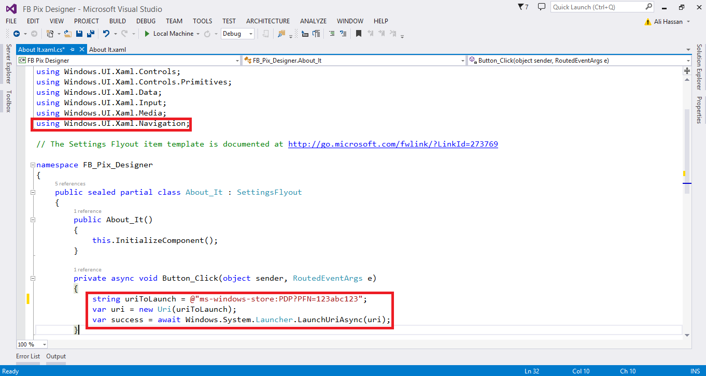Open the Debug configuration combo box
This screenshot has width=706, height=376.
[237, 34]
